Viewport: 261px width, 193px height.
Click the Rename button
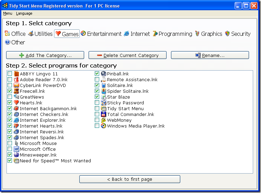pyautogui.click(x=210, y=55)
